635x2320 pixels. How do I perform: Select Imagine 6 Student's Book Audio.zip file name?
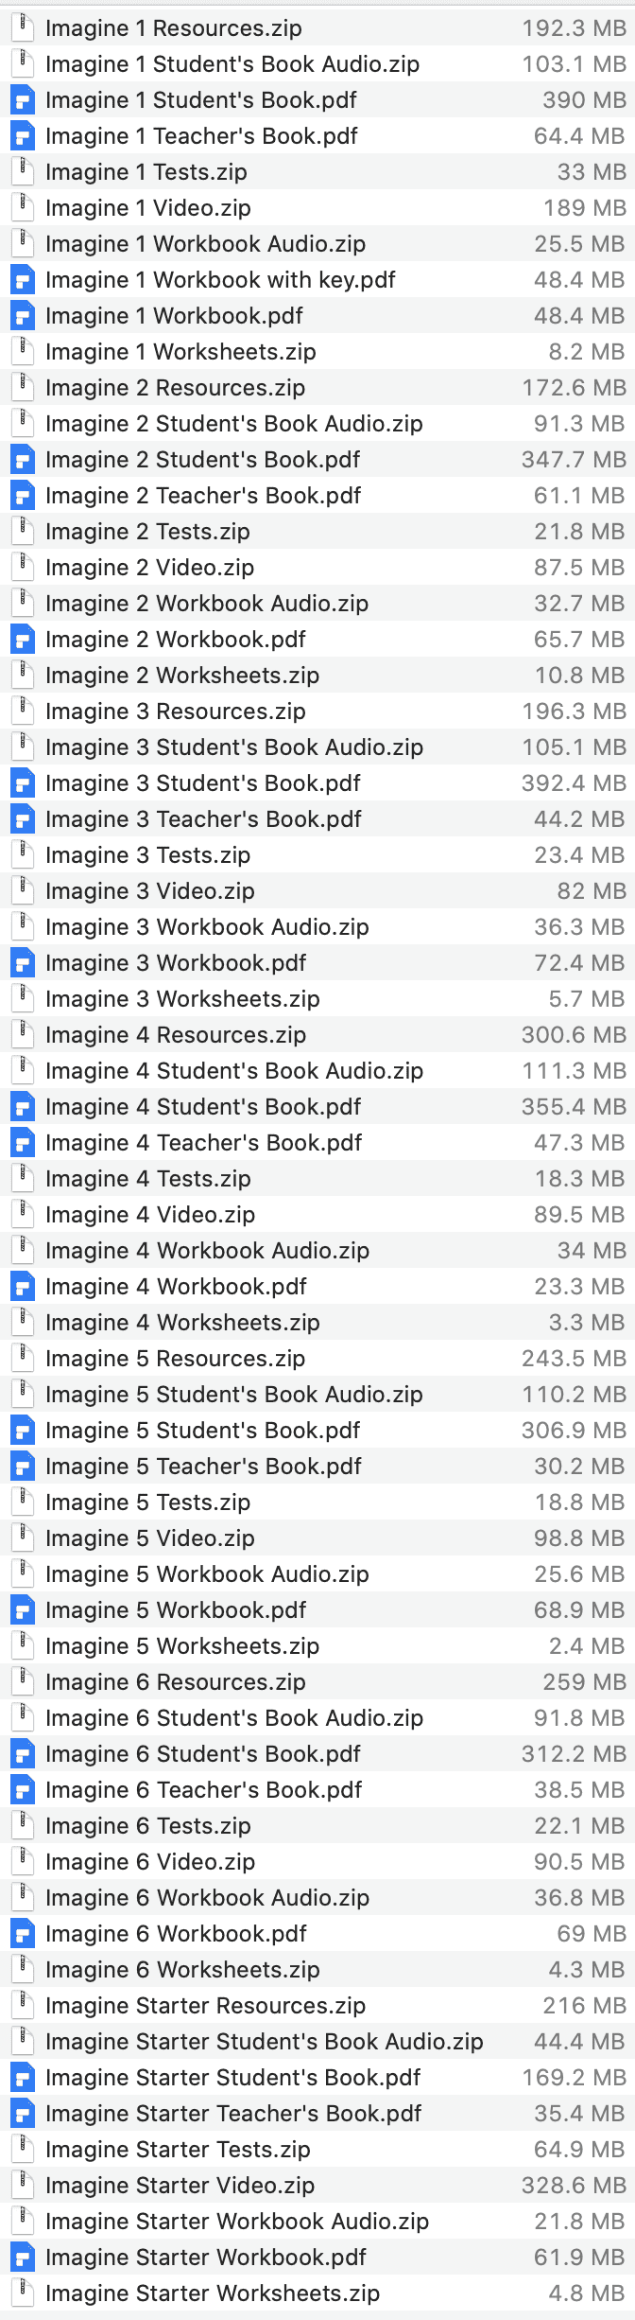[x=234, y=1718]
